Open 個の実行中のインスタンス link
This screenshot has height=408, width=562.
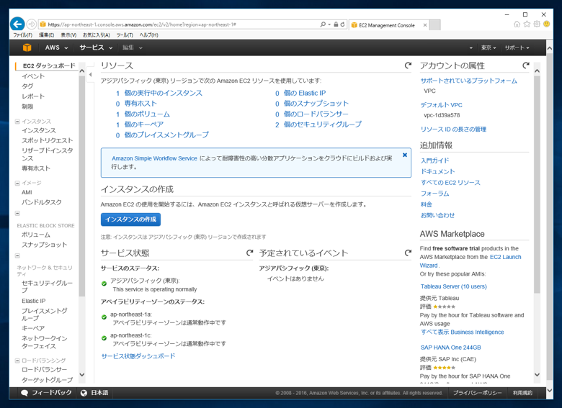pyautogui.click(x=164, y=93)
